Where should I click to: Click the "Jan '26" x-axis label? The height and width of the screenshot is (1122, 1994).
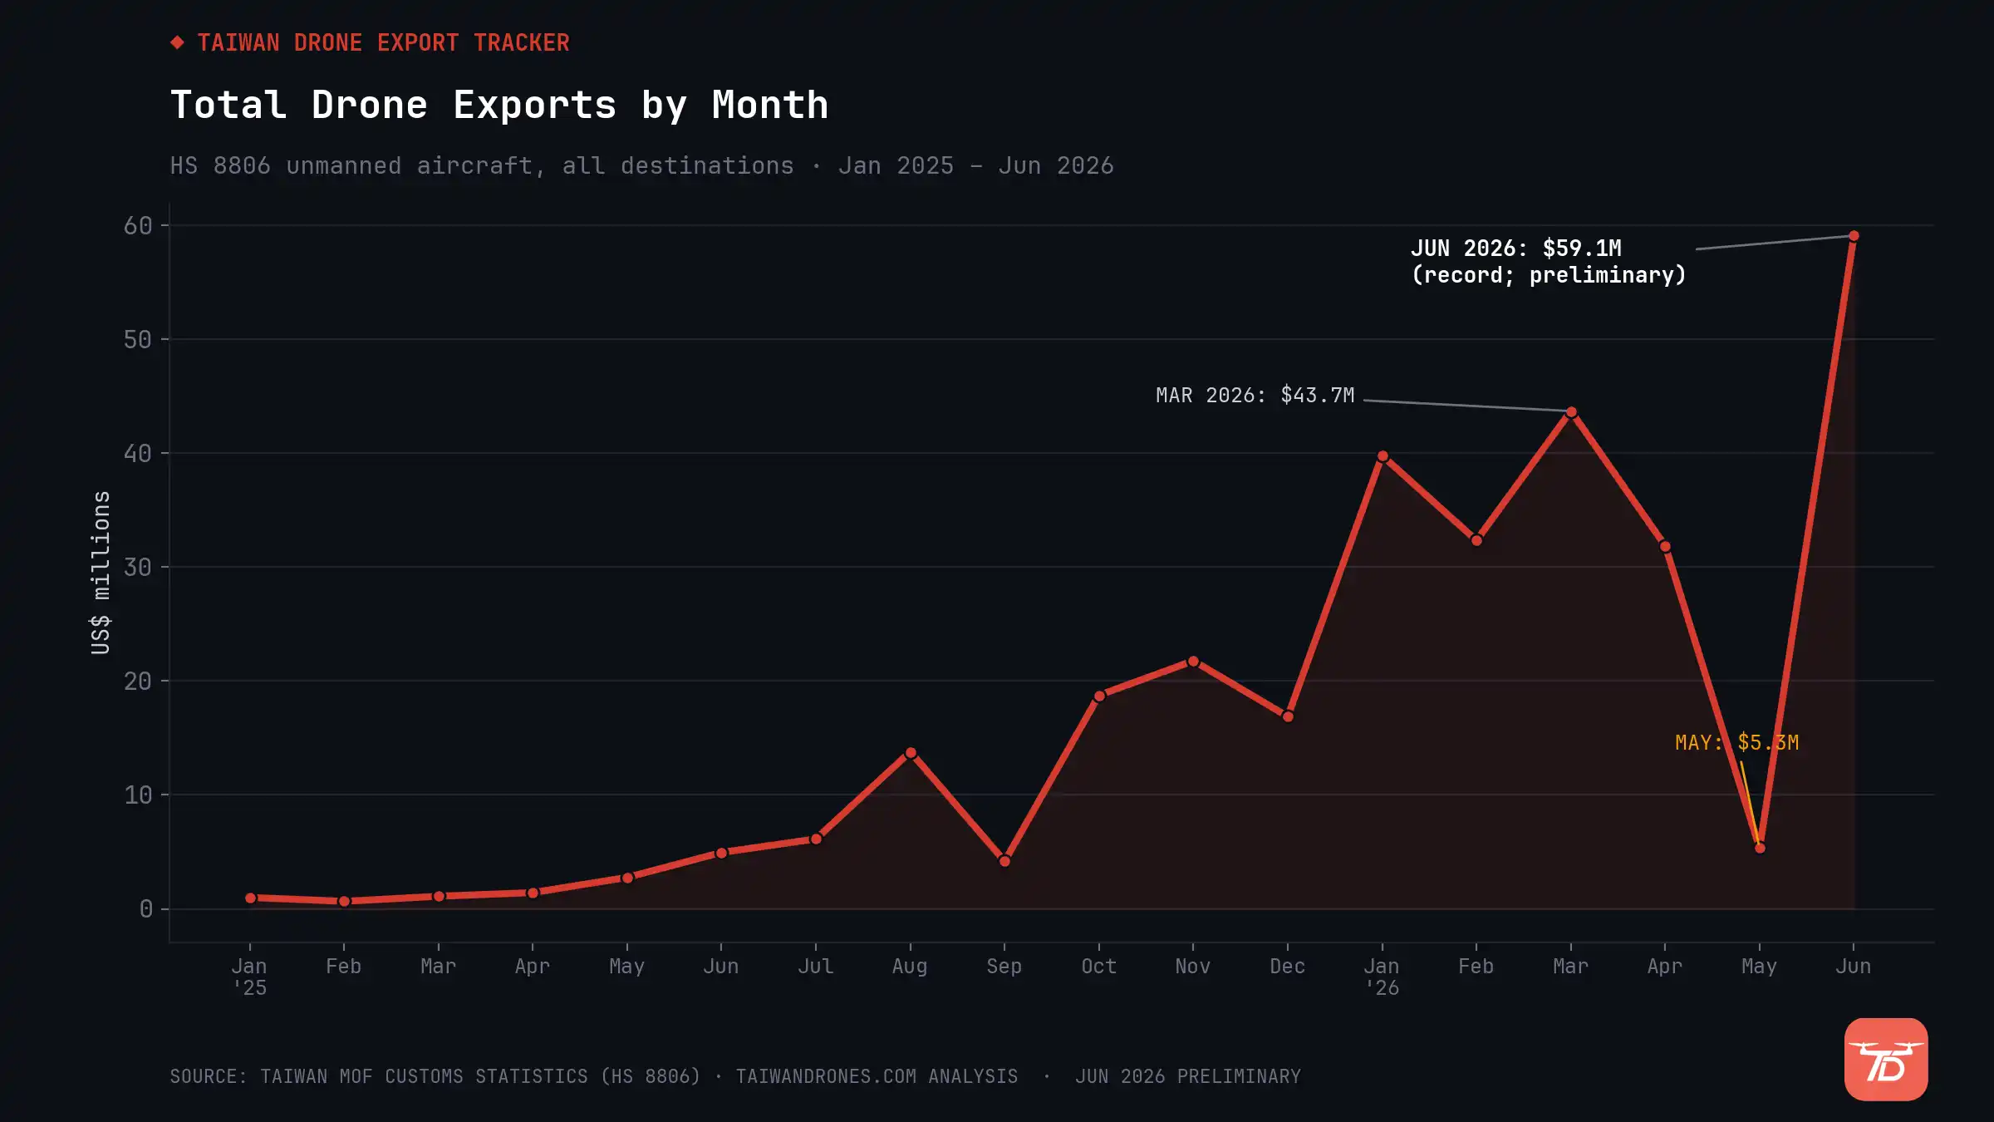click(1382, 977)
